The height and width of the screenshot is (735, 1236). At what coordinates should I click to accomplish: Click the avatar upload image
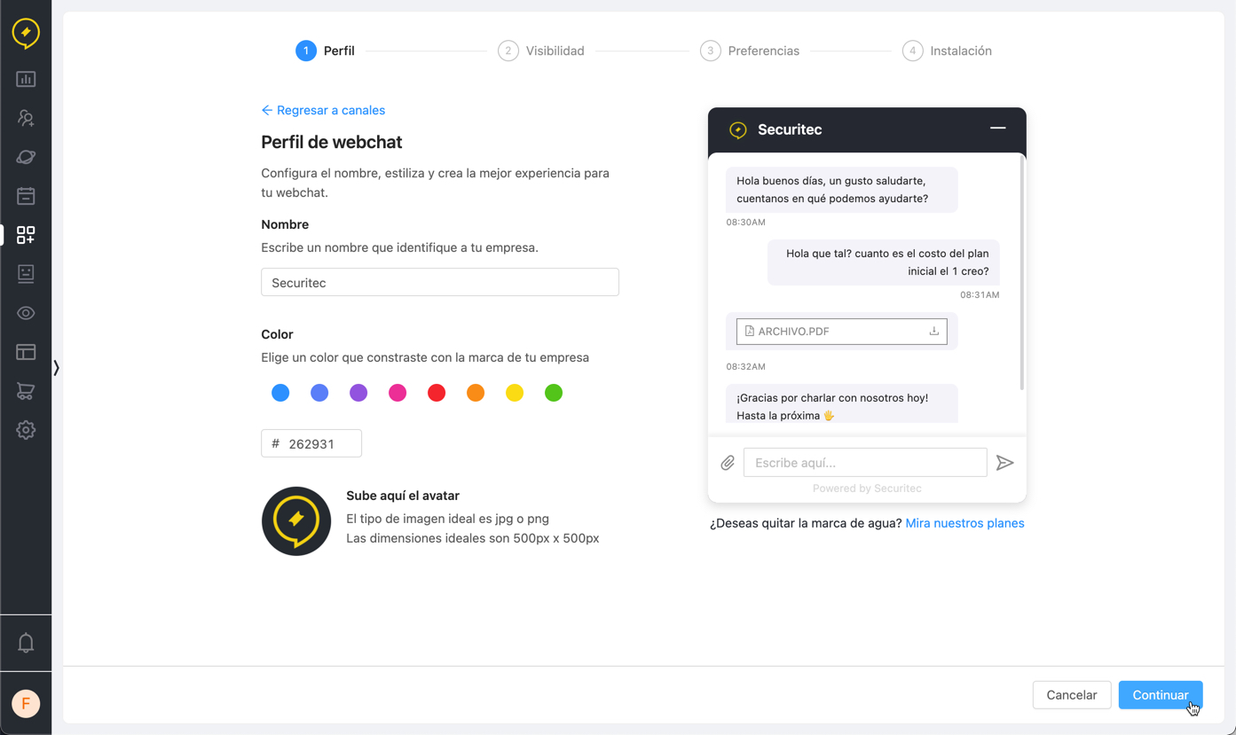[x=296, y=521]
